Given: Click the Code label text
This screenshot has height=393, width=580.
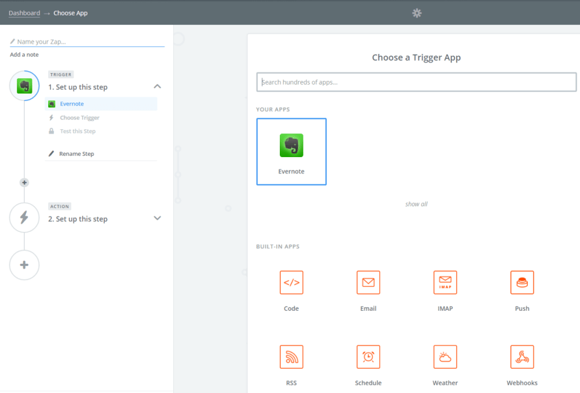Looking at the screenshot, I should [291, 308].
